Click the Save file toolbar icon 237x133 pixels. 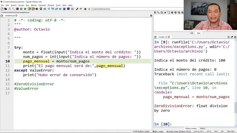tap(10, 9)
